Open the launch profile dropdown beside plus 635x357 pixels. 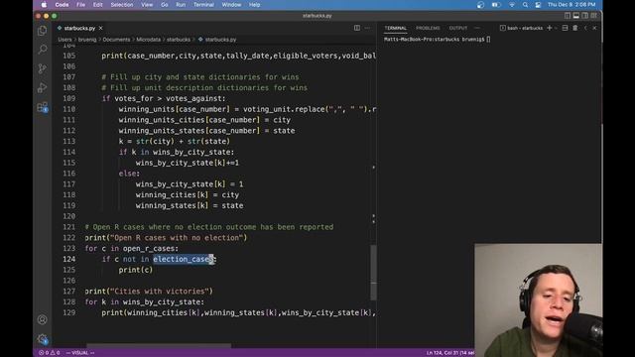(x=556, y=28)
